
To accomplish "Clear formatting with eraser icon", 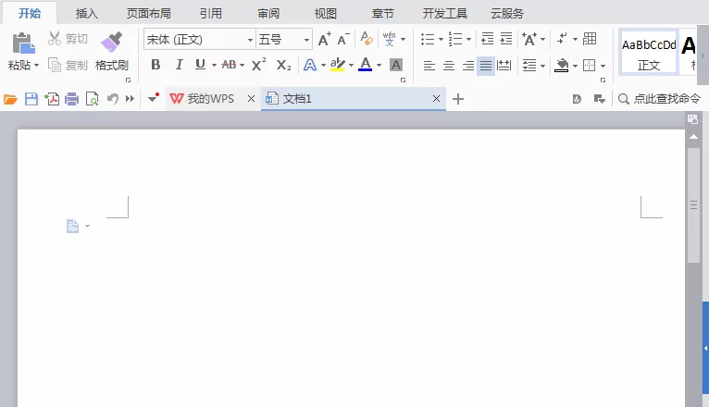I will [x=367, y=39].
